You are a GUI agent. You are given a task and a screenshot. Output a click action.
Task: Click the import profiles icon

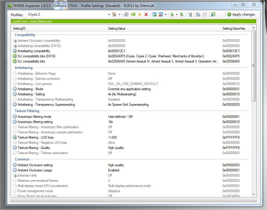[x=182, y=14]
